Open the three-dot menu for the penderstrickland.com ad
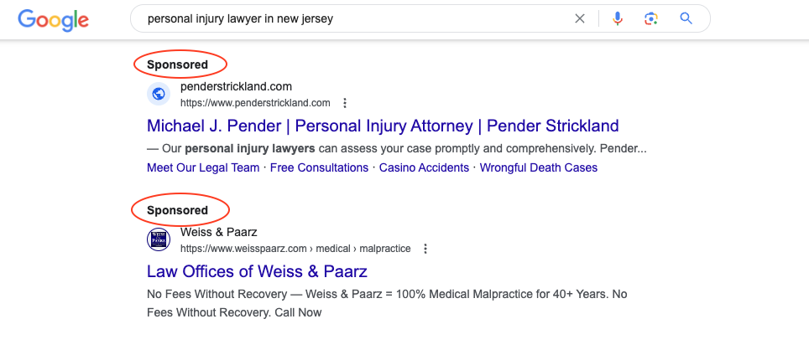Viewport: 809px width, 355px height. [x=344, y=103]
